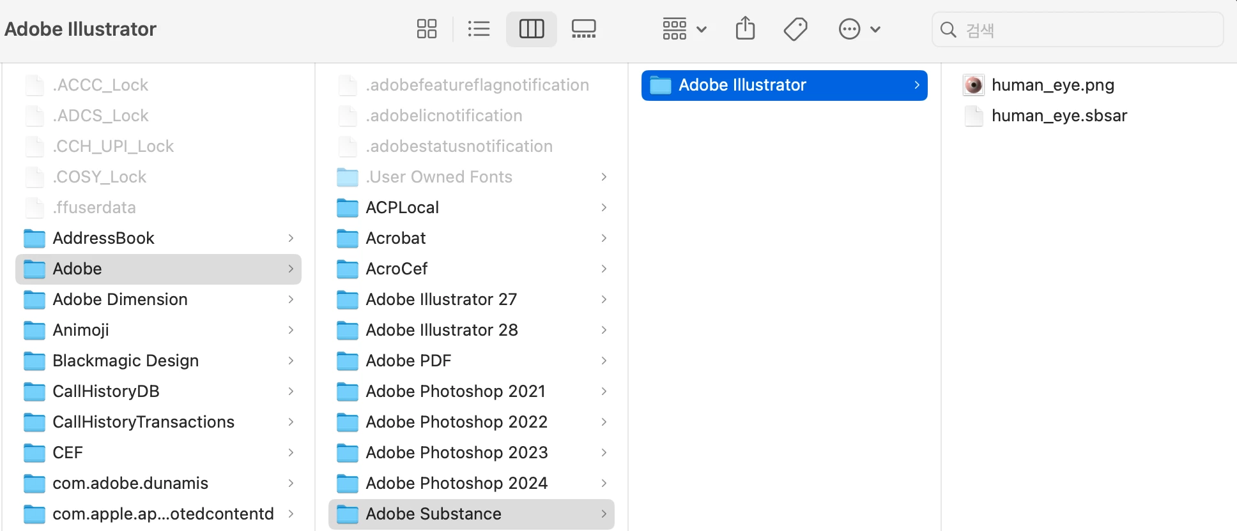This screenshot has height=531, width=1237.
Task: Open the Adobe Photoshop 2024 folder
Action: coord(472,483)
